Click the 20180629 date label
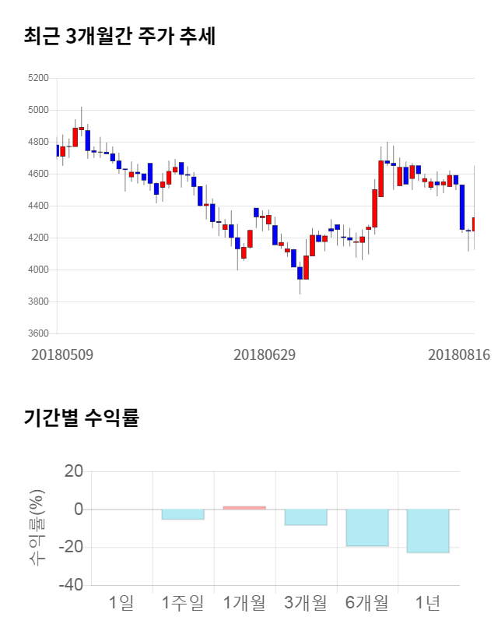Screen dimensions: 498x631 (265, 355)
